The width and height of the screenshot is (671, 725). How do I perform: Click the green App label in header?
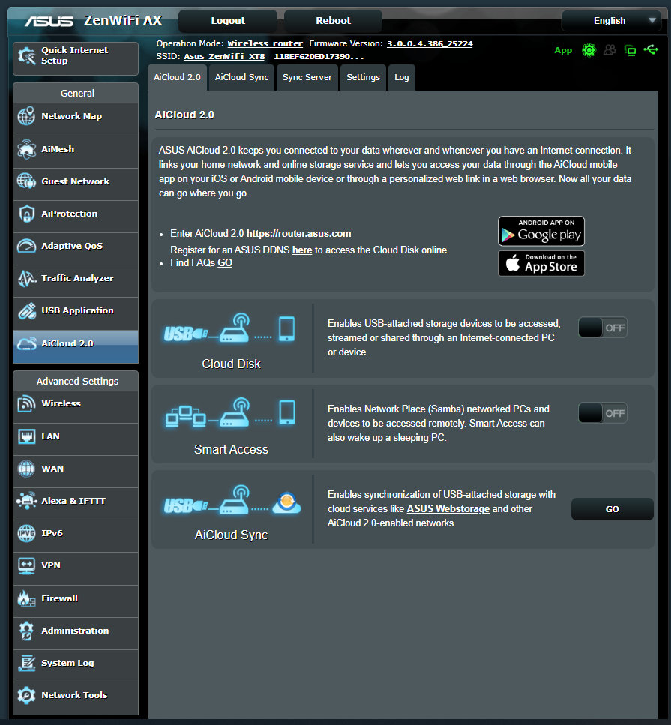pos(563,50)
